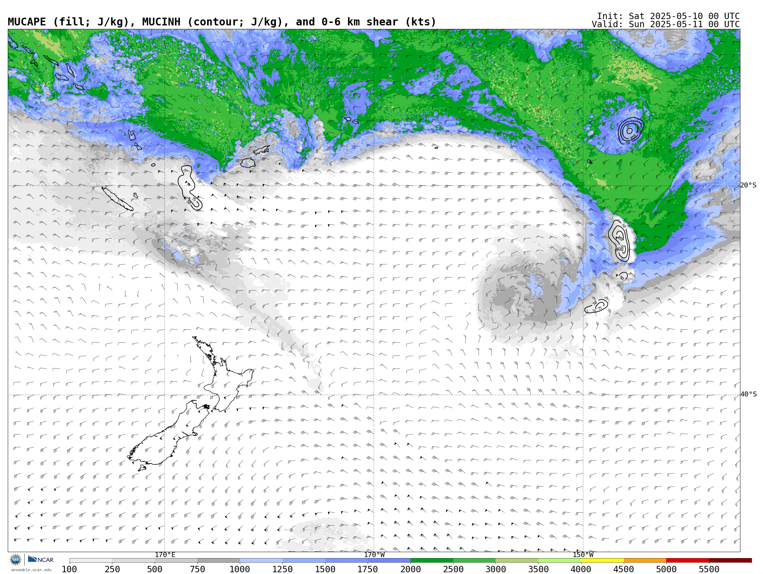Select the green 2500-3000 colorbar segment
Screen dimensions: 763x574
tap(474, 561)
